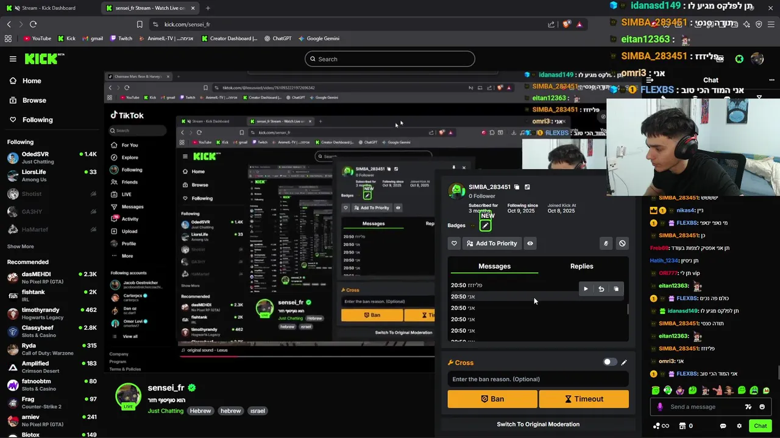Open LiorsLife channel in Following list
The image size is (780, 438).
click(x=52, y=176)
